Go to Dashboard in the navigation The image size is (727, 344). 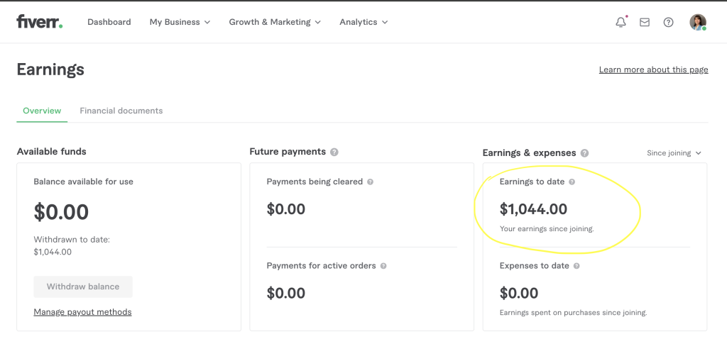(x=109, y=22)
